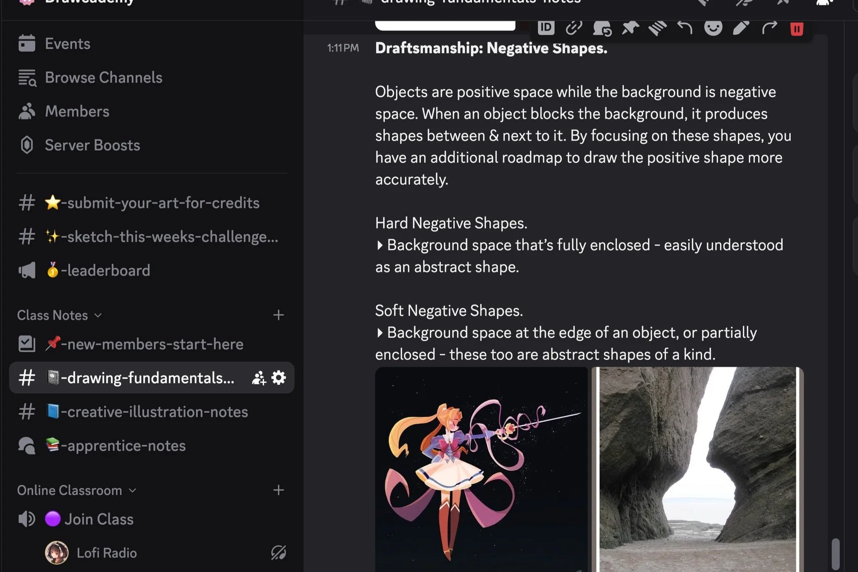Mark message unread via speech bubble icon
Screen dimensions: 858x572
point(602,28)
